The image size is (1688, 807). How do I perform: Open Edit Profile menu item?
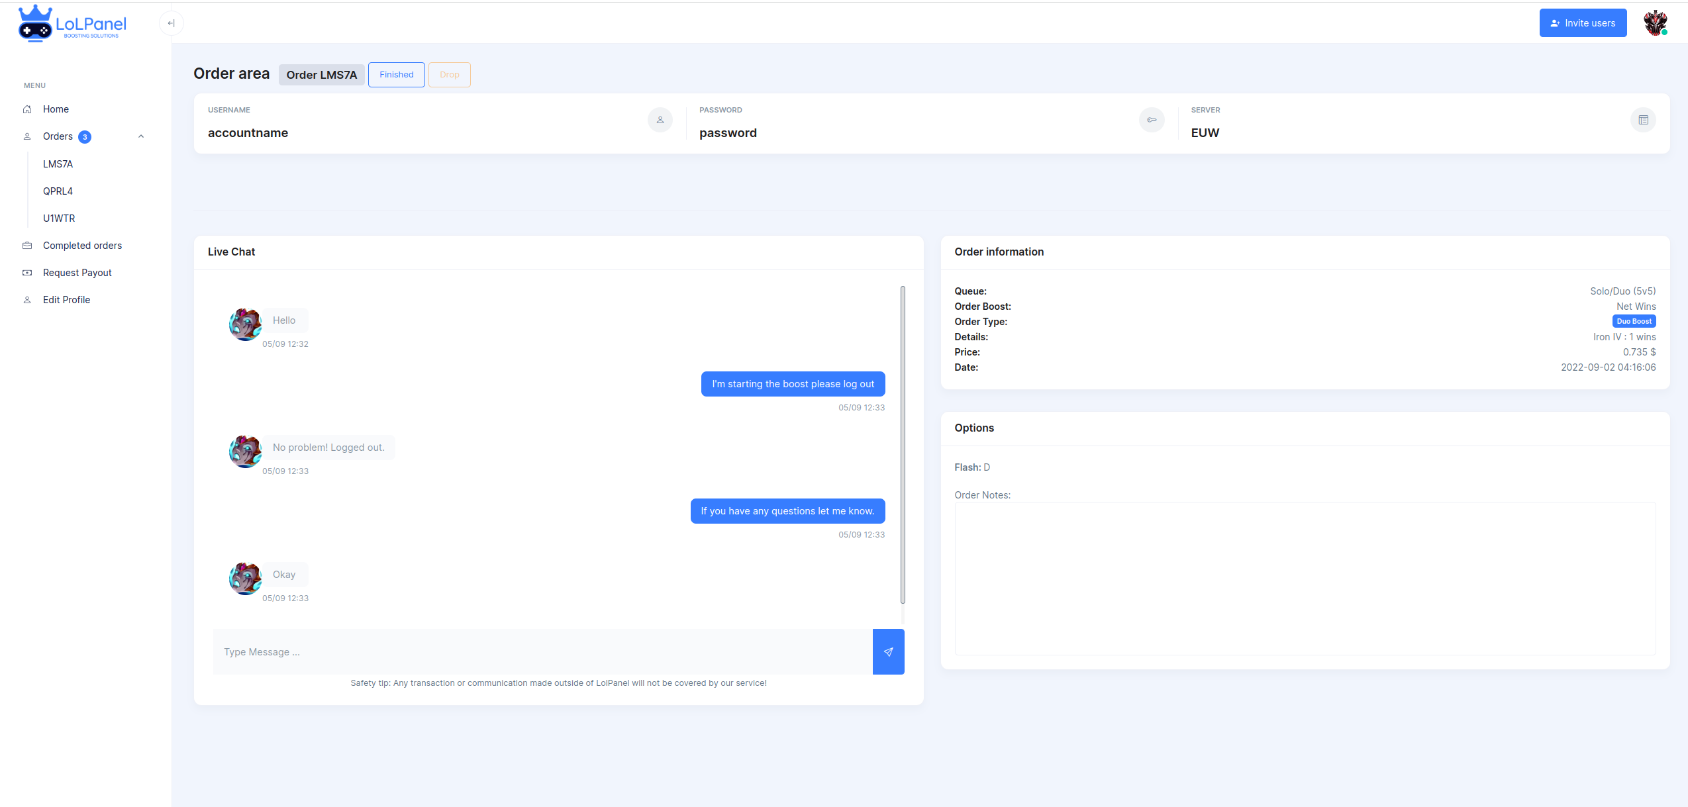66,300
